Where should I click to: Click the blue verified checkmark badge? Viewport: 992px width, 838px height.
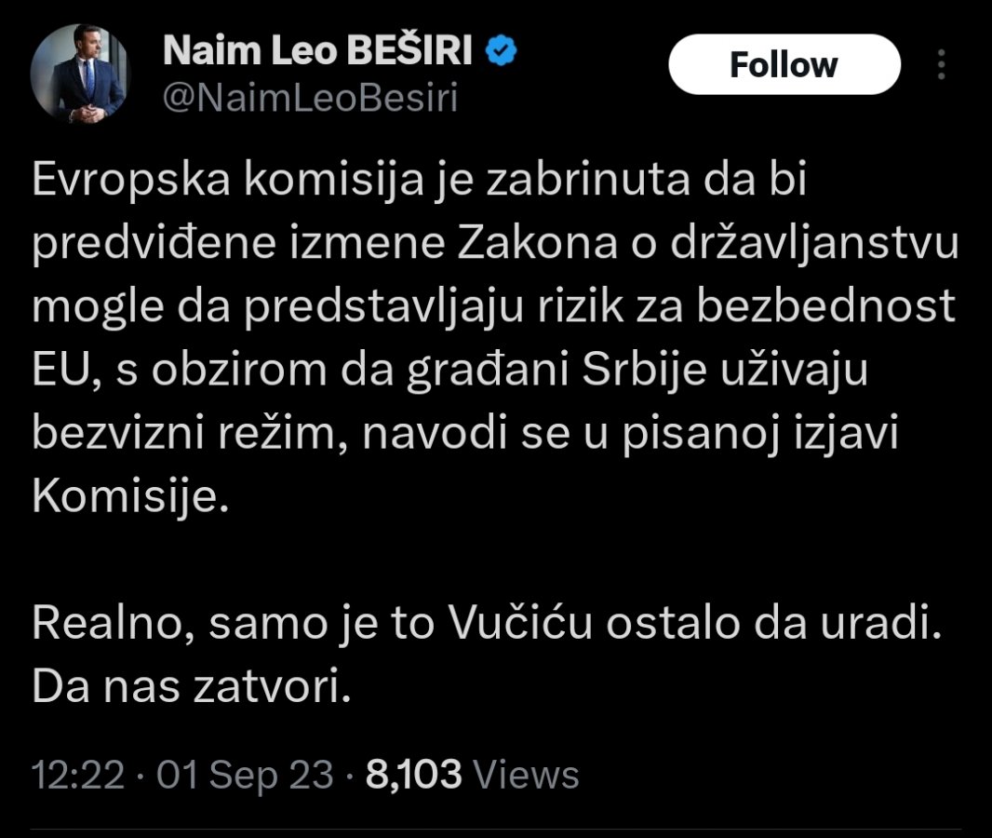[502, 53]
